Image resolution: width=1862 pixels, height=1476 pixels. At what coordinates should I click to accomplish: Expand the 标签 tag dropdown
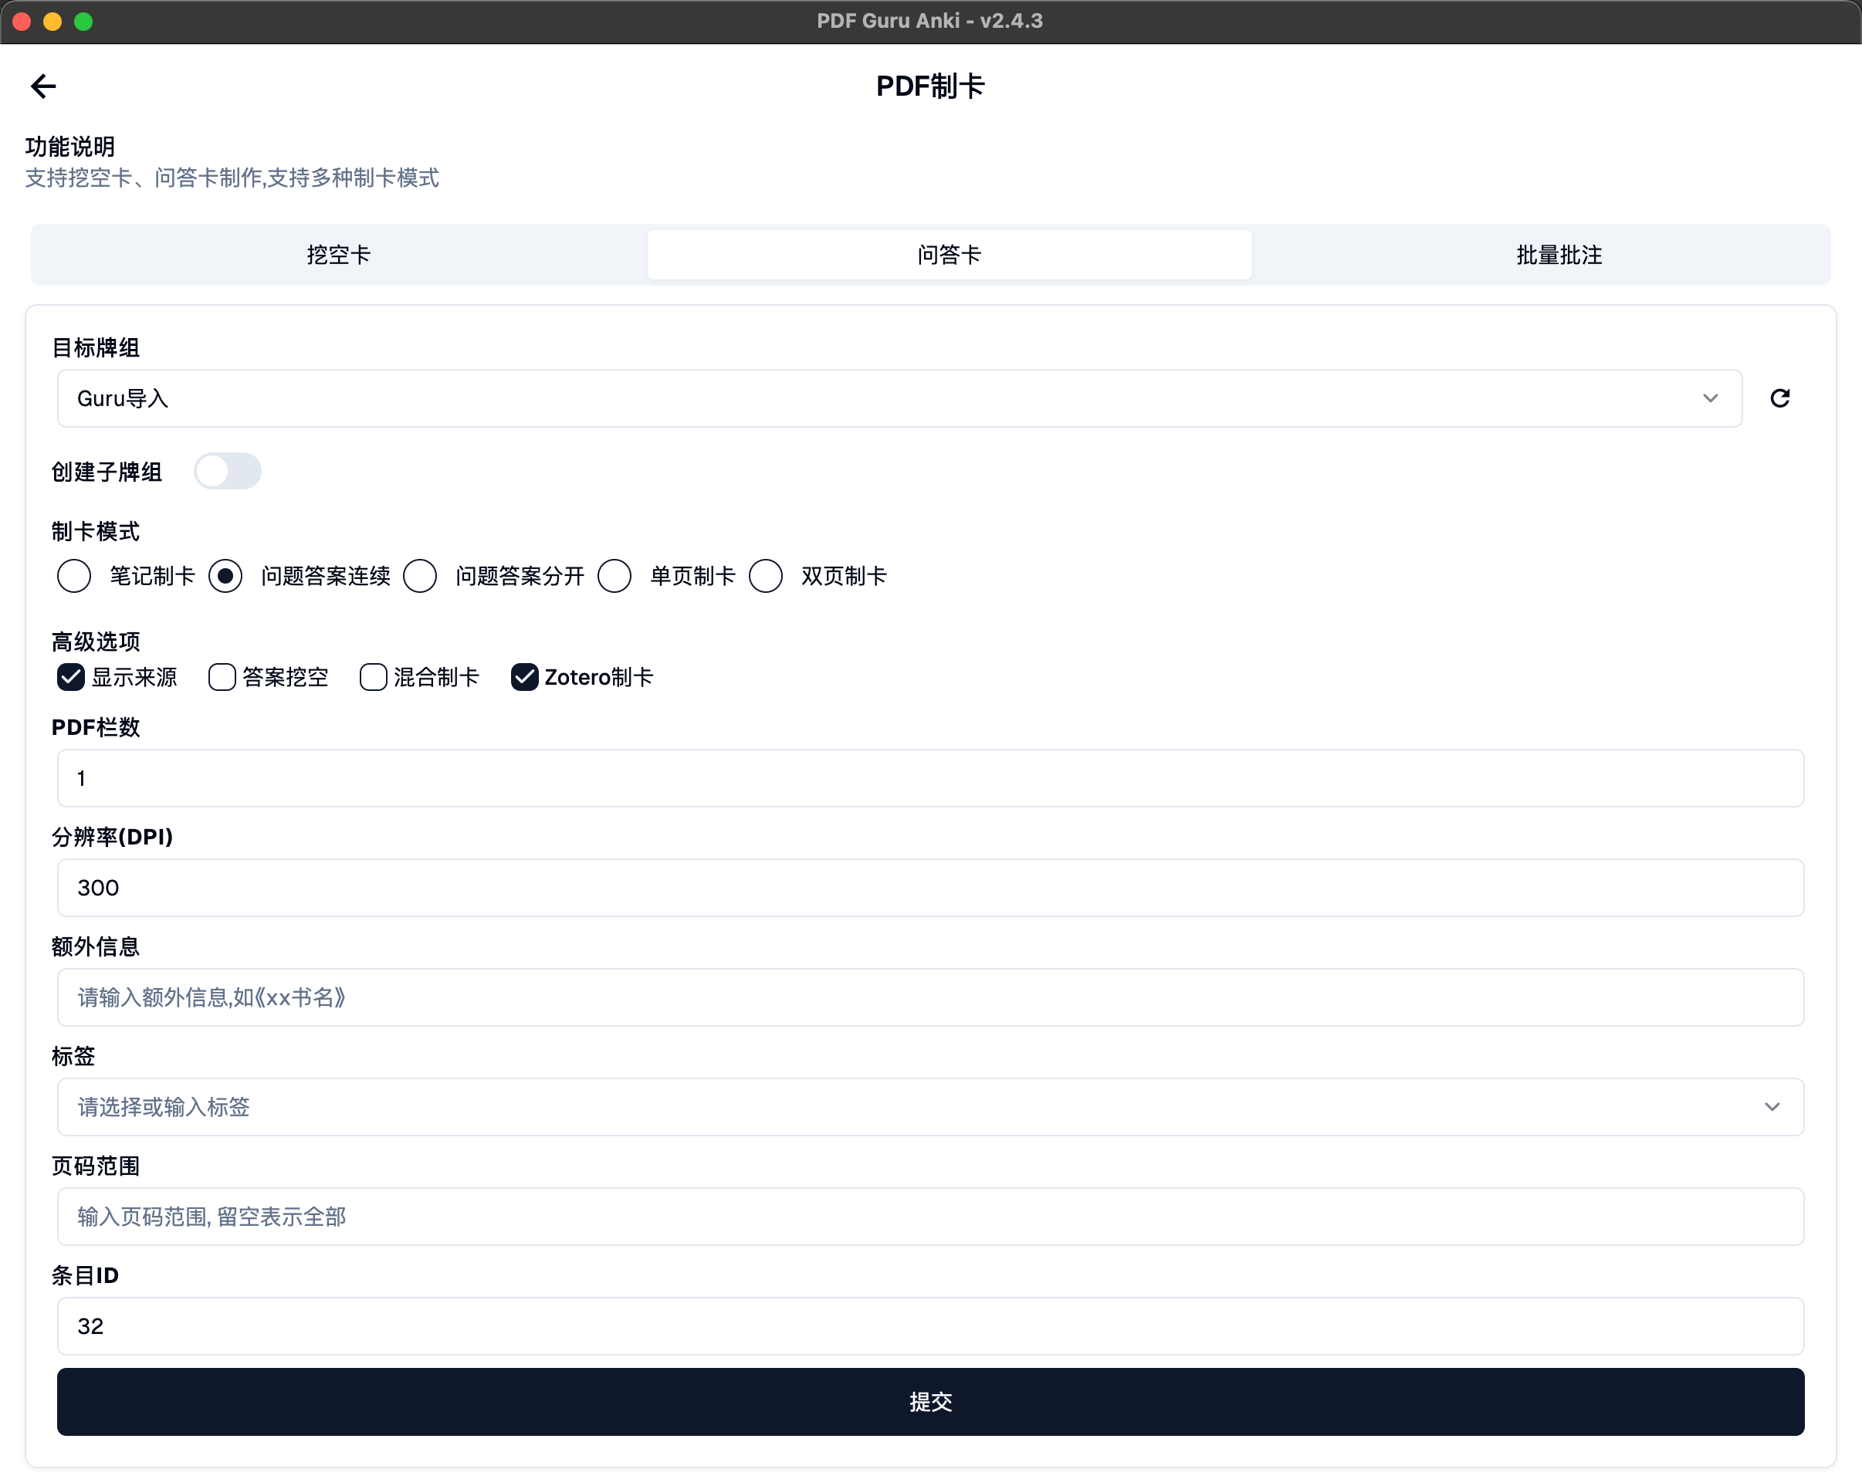(930, 1107)
